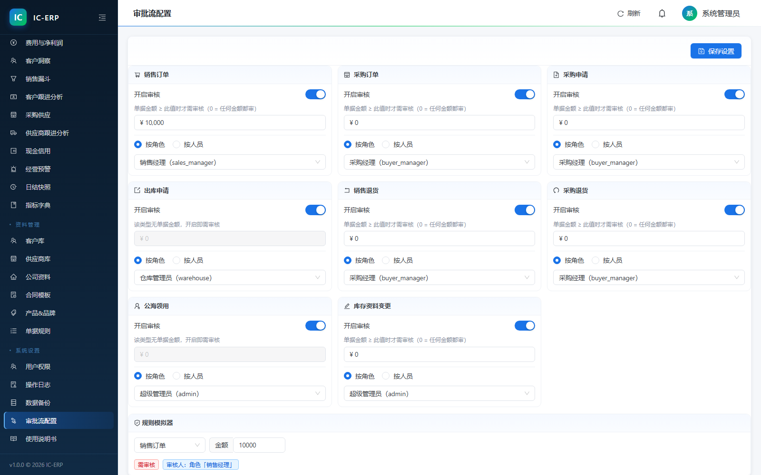This screenshot has width=761, height=475.
Task: Click the 规则模拟器 shield icon
Action: point(137,423)
